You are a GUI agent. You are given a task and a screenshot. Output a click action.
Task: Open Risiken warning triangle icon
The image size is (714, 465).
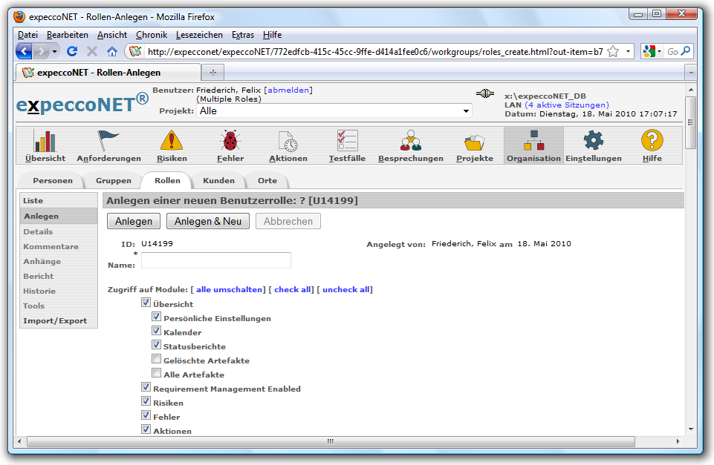click(172, 141)
